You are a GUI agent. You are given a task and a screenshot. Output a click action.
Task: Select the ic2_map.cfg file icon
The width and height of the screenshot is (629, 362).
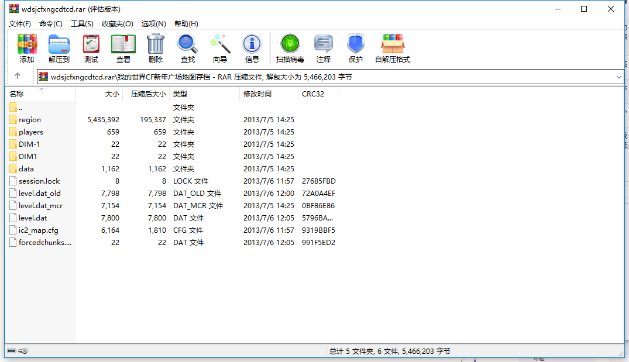click(13, 230)
